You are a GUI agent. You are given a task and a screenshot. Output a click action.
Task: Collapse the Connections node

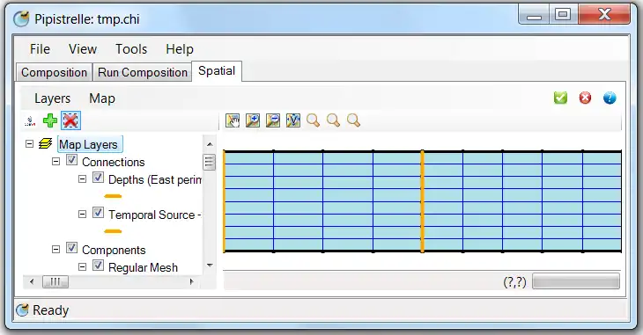coord(55,162)
